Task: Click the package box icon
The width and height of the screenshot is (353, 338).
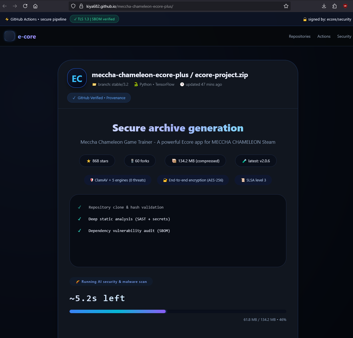Action: click(174, 161)
